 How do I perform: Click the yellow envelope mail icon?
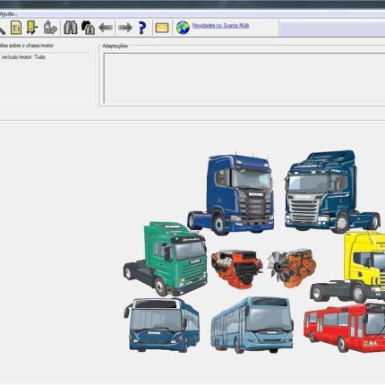[162, 28]
